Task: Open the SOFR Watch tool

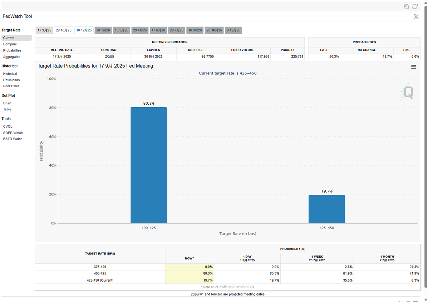Action: point(13,133)
